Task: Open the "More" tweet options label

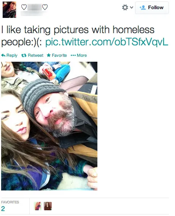Action: point(82,55)
